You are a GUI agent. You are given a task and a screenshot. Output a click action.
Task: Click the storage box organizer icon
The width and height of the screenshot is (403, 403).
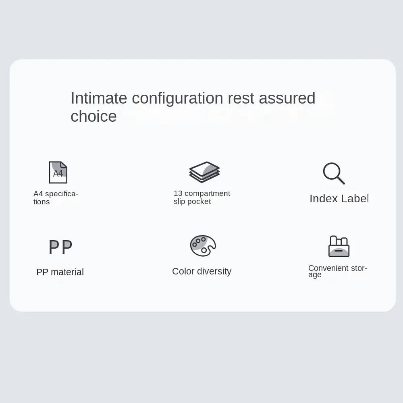click(339, 246)
